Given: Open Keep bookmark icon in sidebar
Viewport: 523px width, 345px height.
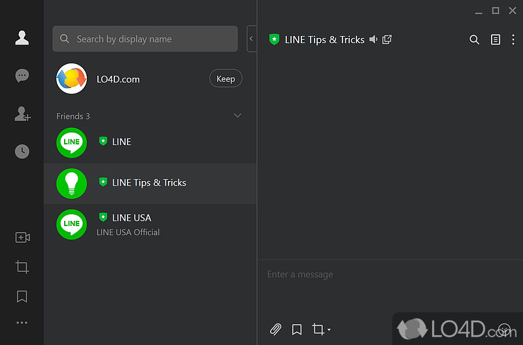Looking at the screenshot, I should [22, 297].
